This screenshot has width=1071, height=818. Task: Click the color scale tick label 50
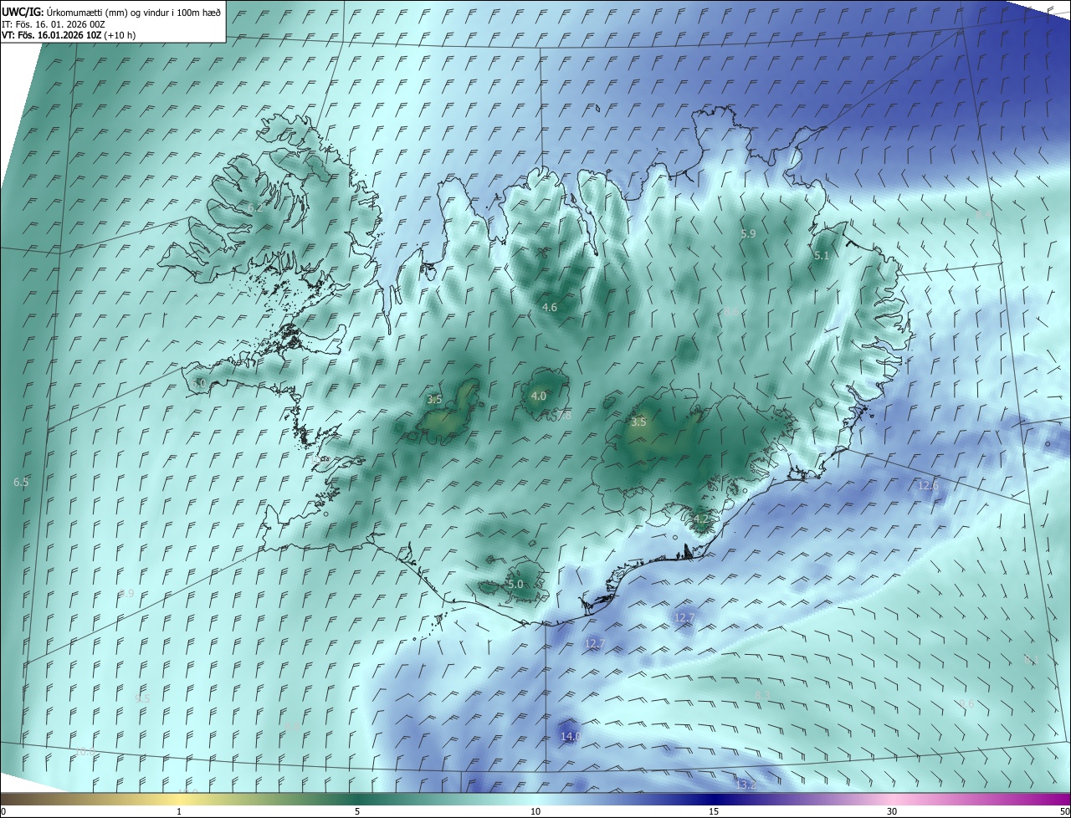1064,811
